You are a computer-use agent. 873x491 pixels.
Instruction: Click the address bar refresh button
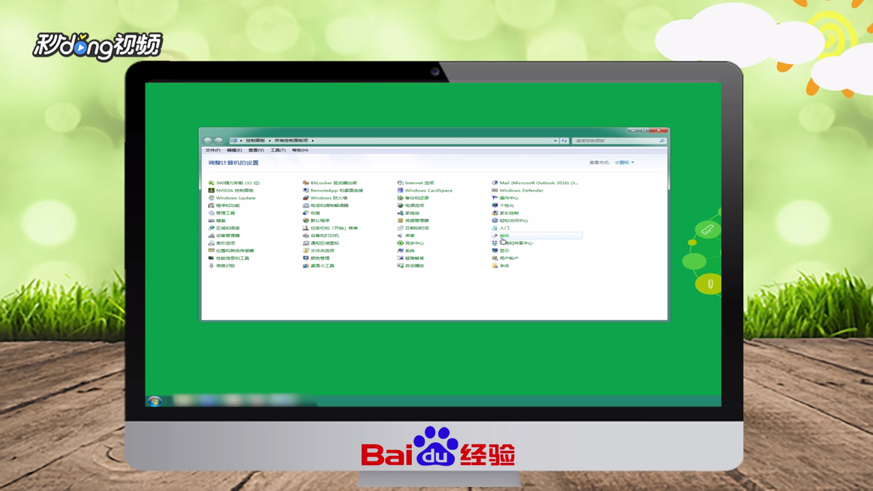pos(564,140)
